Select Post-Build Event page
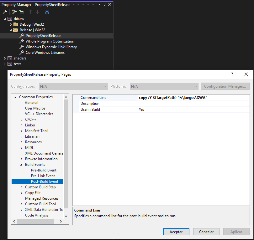The image size is (254, 240). (45, 181)
